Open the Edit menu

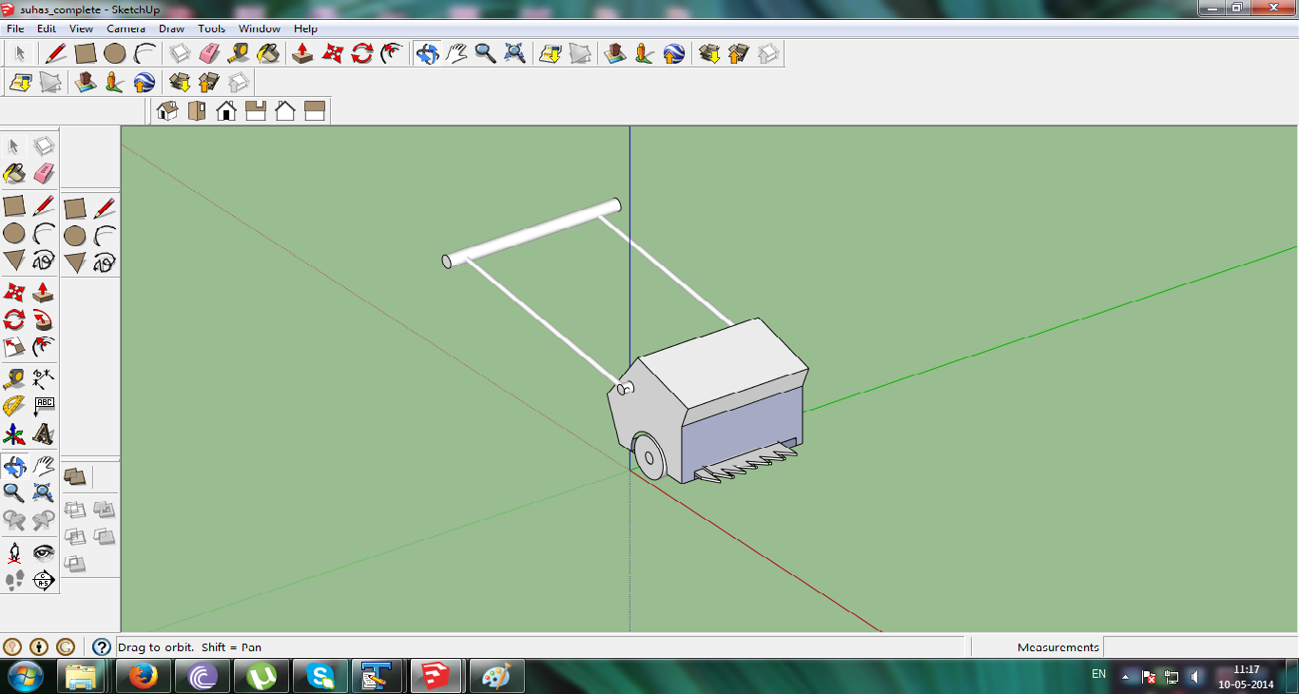47,29
